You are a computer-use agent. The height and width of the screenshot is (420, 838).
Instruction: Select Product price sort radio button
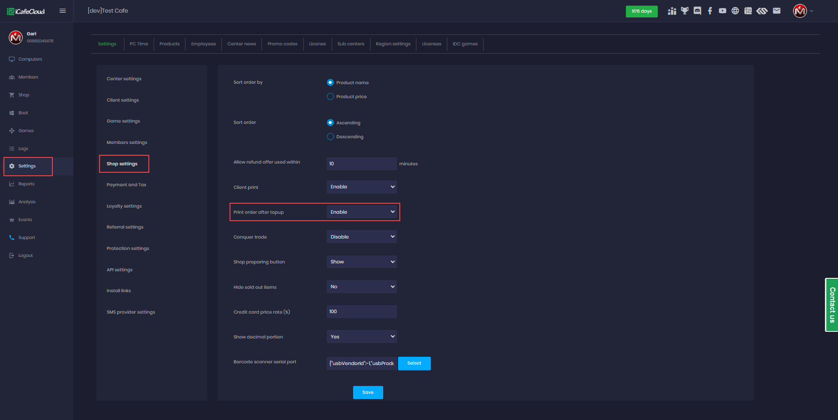pos(330,96)
